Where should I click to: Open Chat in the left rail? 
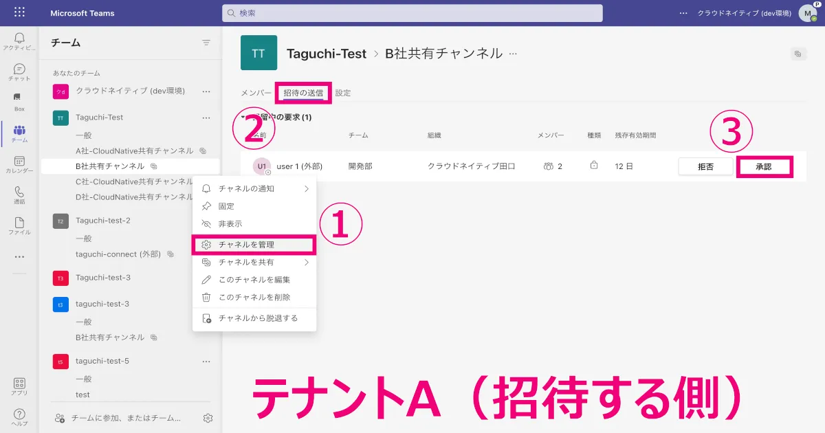[x=19, y=72]
